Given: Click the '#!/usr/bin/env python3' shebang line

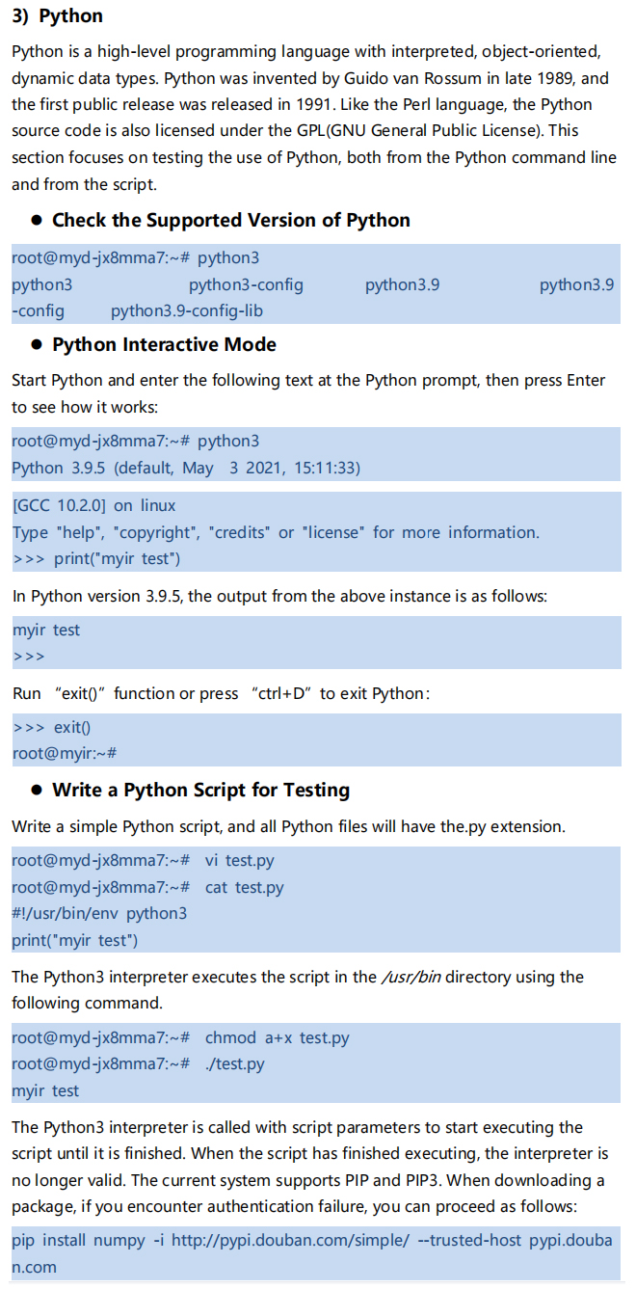Looking at the screenshot, I should [x=99, y=913].
